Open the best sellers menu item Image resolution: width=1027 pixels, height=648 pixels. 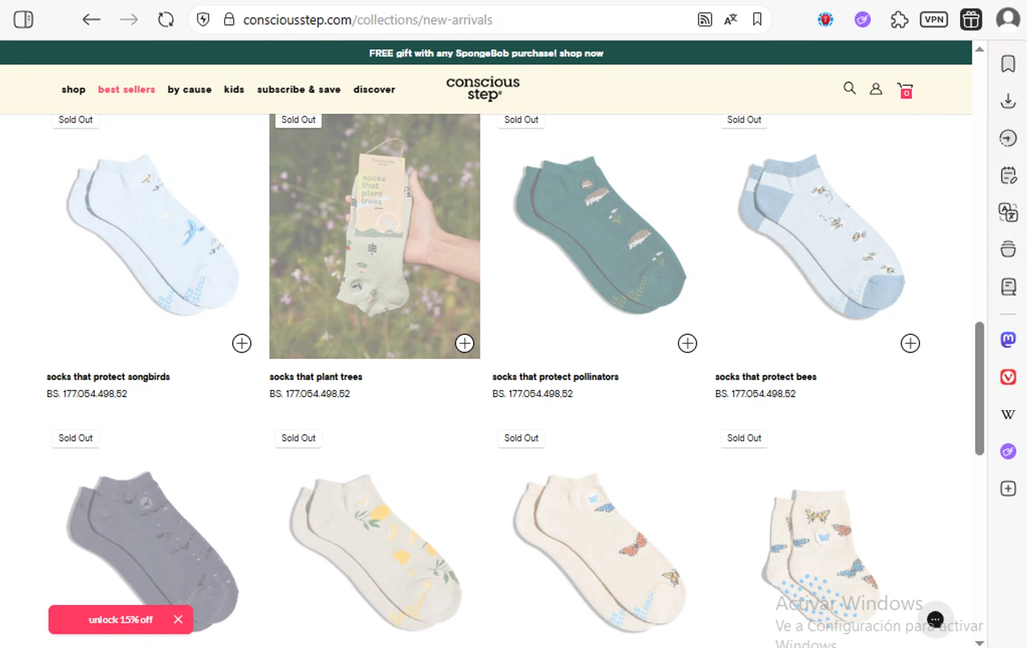[x=127, y=89]
